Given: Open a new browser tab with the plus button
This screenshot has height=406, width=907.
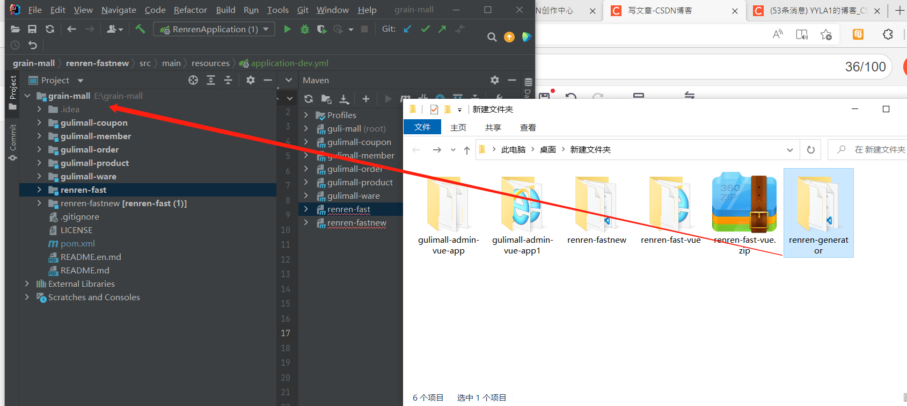Looking at the screenshot, I should (899, 11).
